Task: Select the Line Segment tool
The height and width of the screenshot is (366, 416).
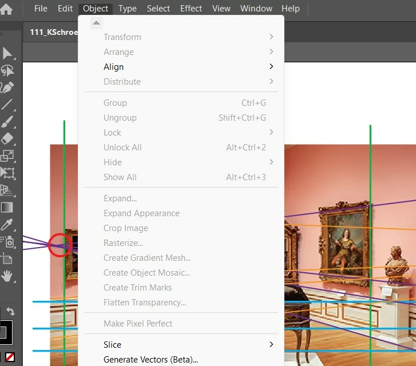Action: [7, 105]
